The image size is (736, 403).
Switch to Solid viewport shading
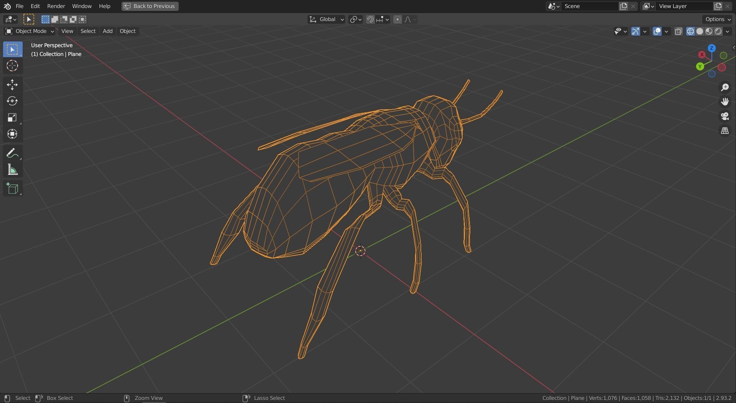[x=700, y=31]
